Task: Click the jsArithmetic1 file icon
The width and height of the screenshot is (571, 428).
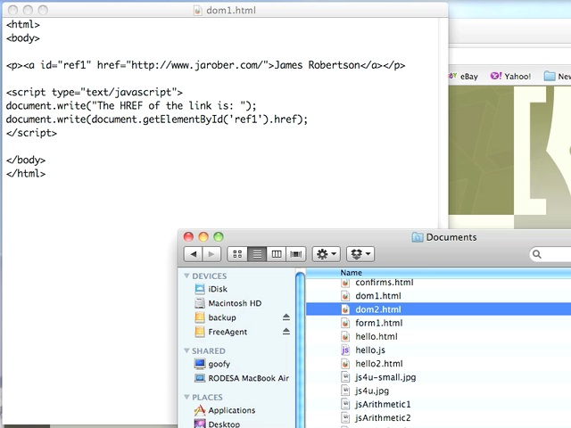Action: pyautogui.click(x=345, y=404)
